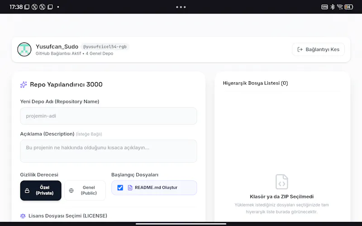Click the Lisans Dosyası Seçimi (LICENSE) label
Viewport: 362px width, 226px height.
tap(68, 216)
